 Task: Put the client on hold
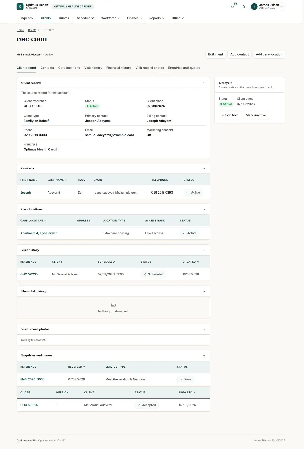click(x=230, y=115)
